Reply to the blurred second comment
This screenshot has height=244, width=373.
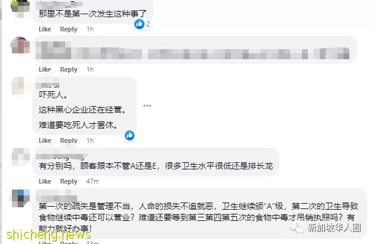pyautogui.click(x=69, y=69)
